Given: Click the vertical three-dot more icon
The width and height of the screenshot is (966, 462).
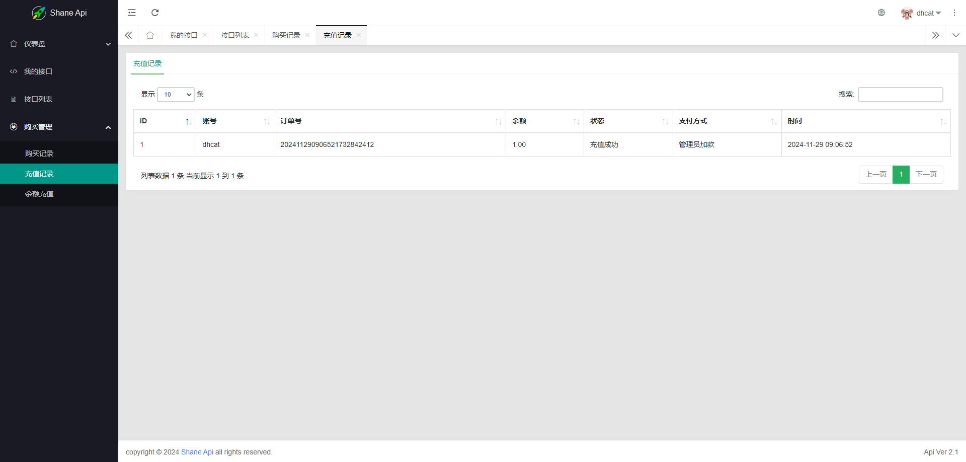Looking at the screenshot, I should click(x=954, y=13).
